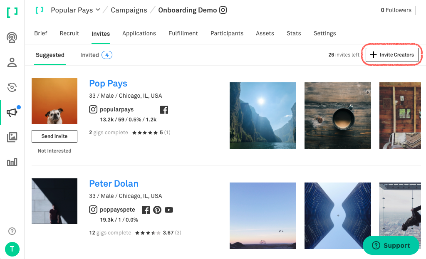Click the refresh history icon in sidebar
This screenshot has height=259, width=426.
click(12, 87)
